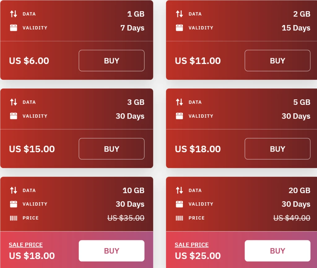This screenshot has width=317, height=268.
Task: Buy the 20 GB plan for US $25.00
Action: coord(277,251)
